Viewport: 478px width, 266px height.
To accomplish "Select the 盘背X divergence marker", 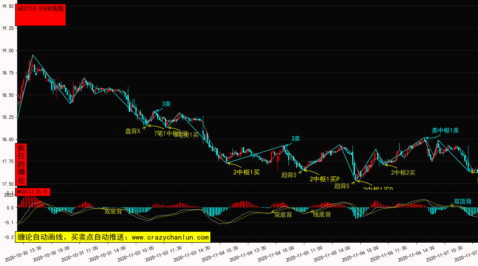I will [133, 131].
